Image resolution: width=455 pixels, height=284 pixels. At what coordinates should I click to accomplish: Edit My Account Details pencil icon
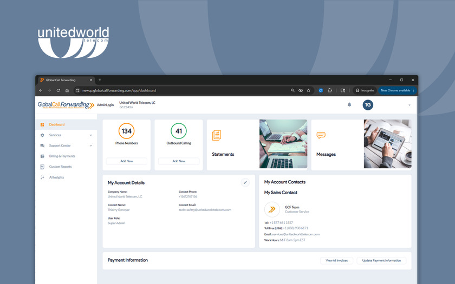point(245,183)
